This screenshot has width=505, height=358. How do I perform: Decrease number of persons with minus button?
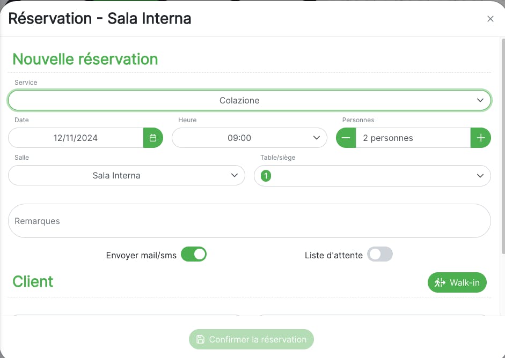coord(346,138)
